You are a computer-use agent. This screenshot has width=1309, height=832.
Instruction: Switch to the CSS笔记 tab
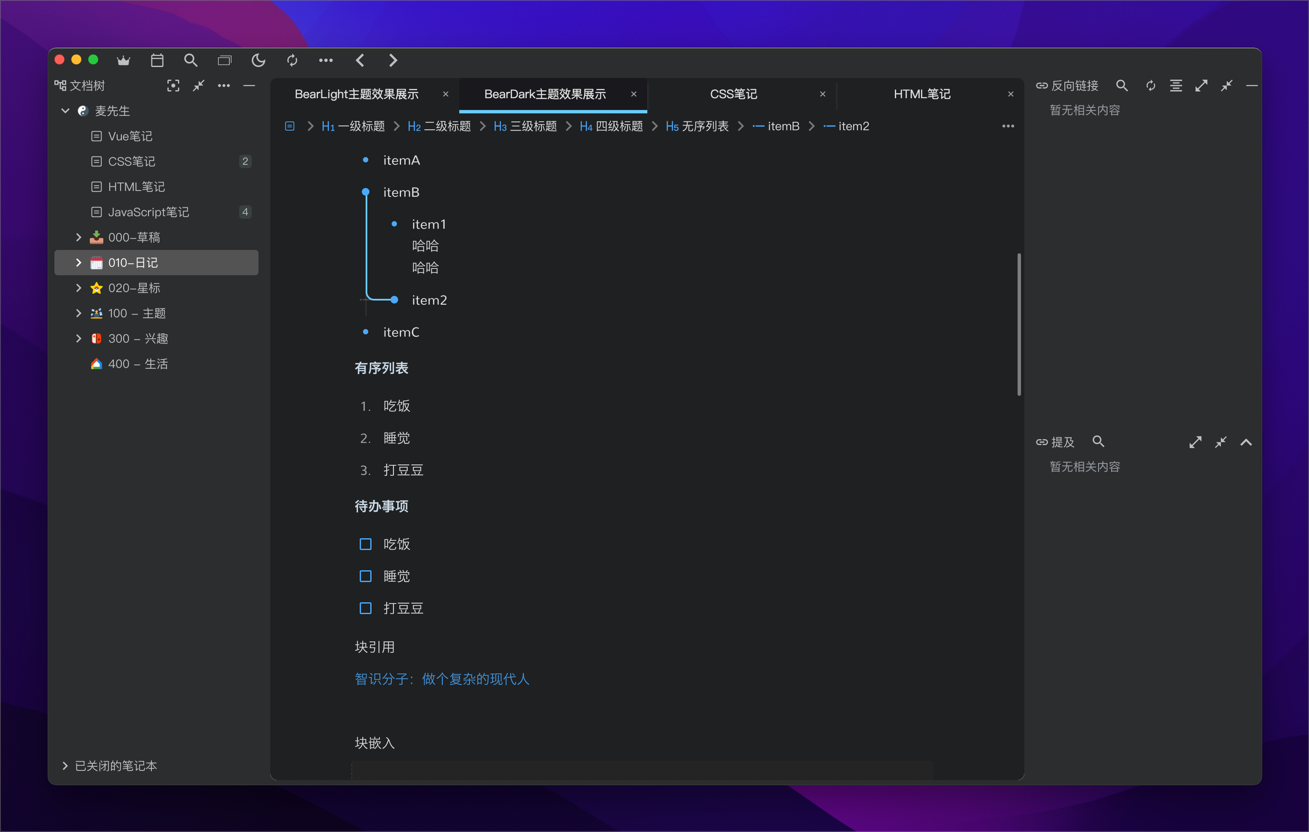tap(733, 94)
